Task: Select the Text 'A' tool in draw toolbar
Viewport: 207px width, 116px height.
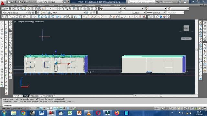Action: coord(2,82)
